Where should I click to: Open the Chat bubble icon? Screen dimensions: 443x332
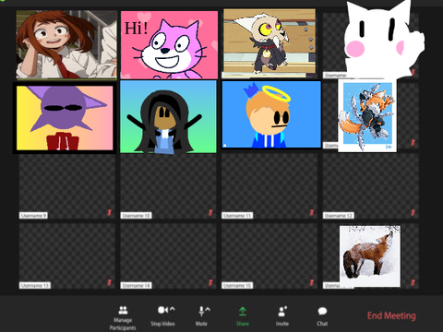[322, 311]
